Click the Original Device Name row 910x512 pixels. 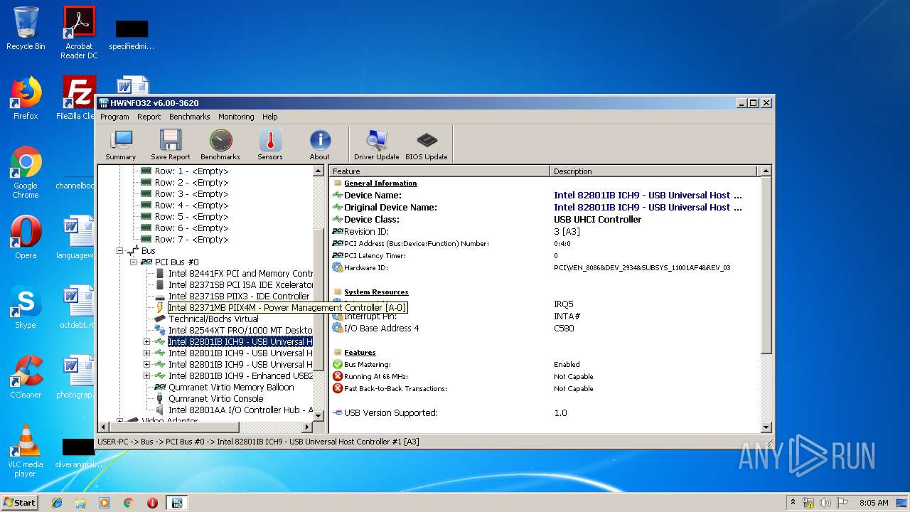click(545, 208)
